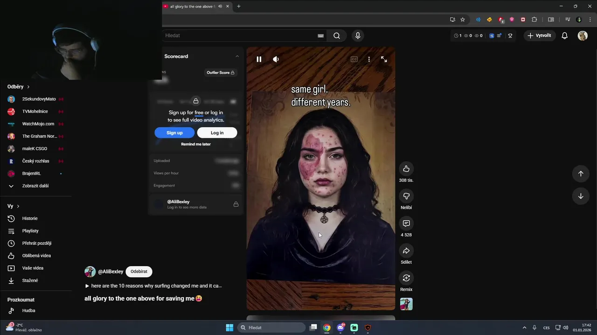
Task: Open the Short's three-dot options menu
Action: [x=369, y=59]
